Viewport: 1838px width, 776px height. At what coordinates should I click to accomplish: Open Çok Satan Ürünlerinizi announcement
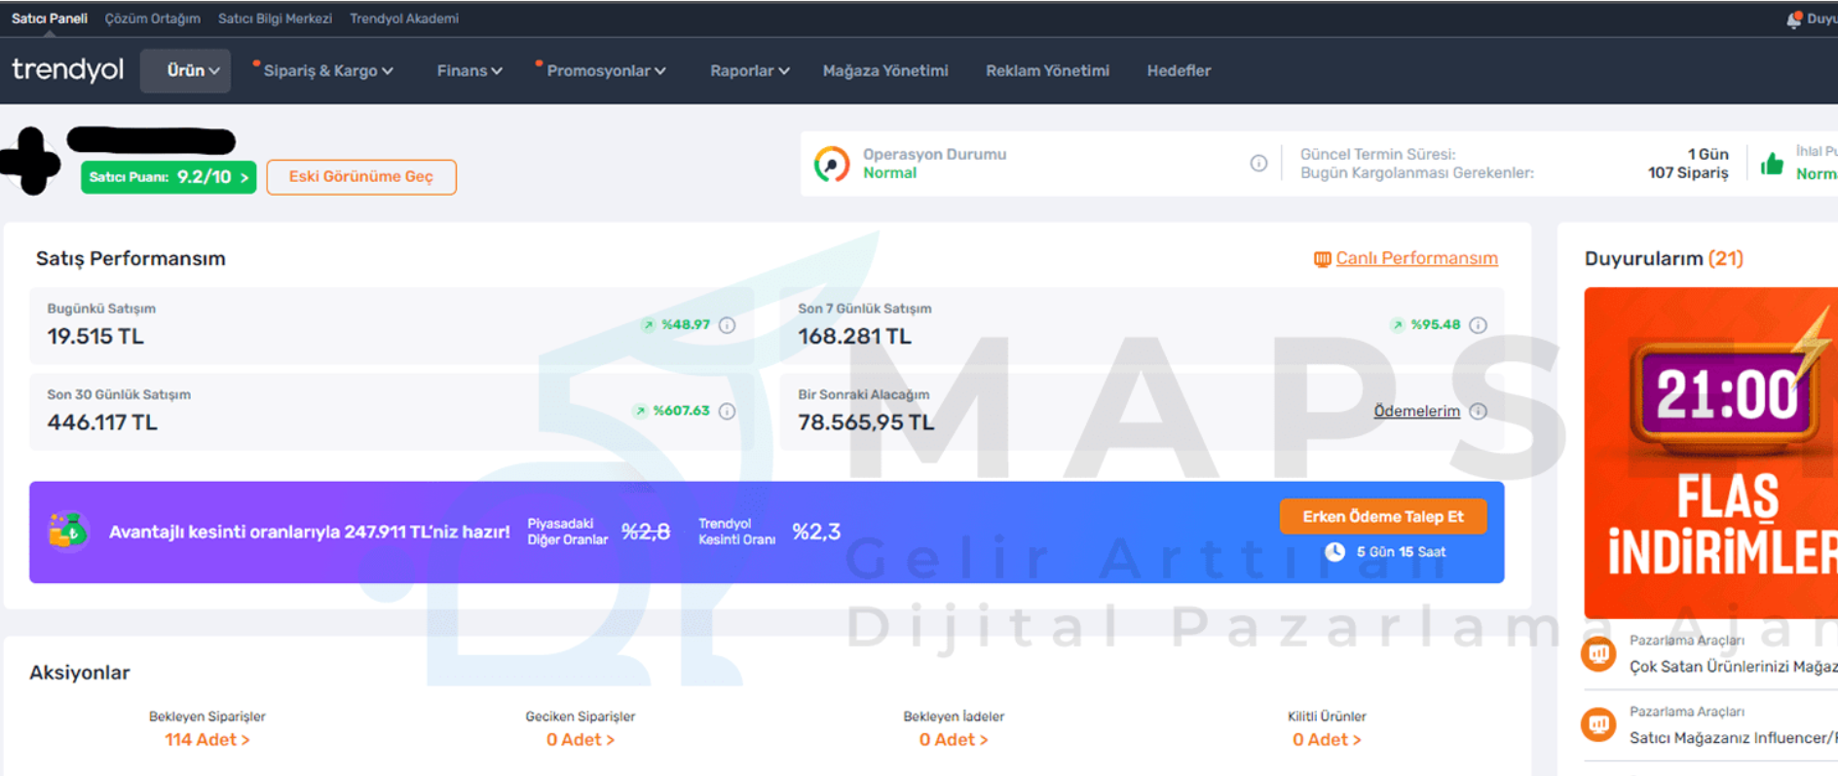[x=1733, y=667]
